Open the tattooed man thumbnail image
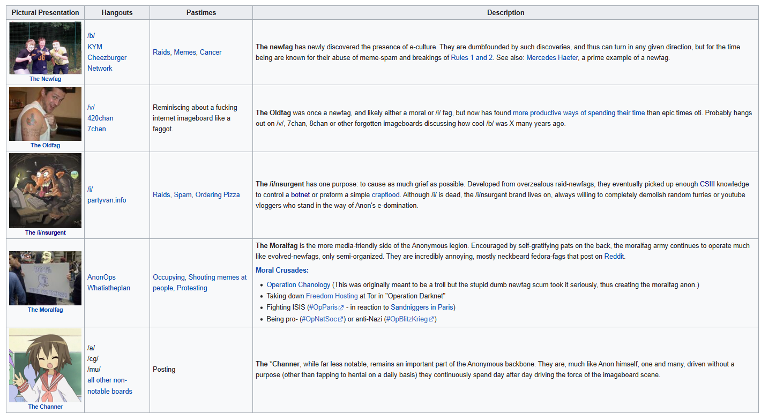This screenshot has width=761, height=413. point(46,114)
